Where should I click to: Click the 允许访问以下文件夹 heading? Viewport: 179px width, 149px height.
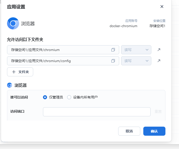point(25,40)
